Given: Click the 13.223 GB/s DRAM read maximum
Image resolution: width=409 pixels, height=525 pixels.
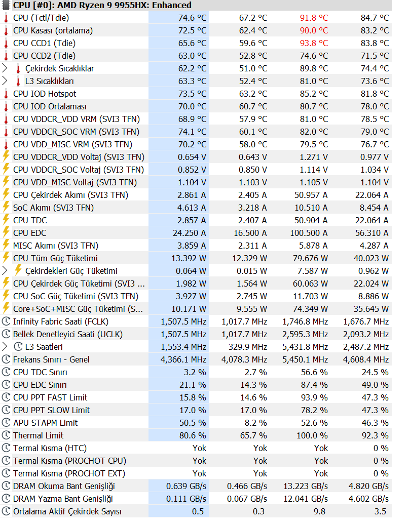Looking at the screenshot, I should [306, 486].
